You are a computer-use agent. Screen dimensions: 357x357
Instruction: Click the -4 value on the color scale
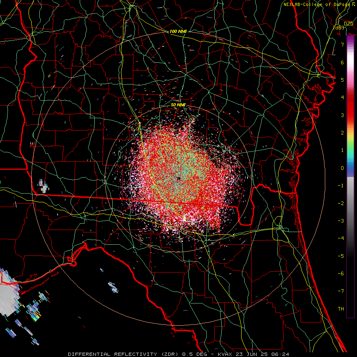click(x=341, y=238)
